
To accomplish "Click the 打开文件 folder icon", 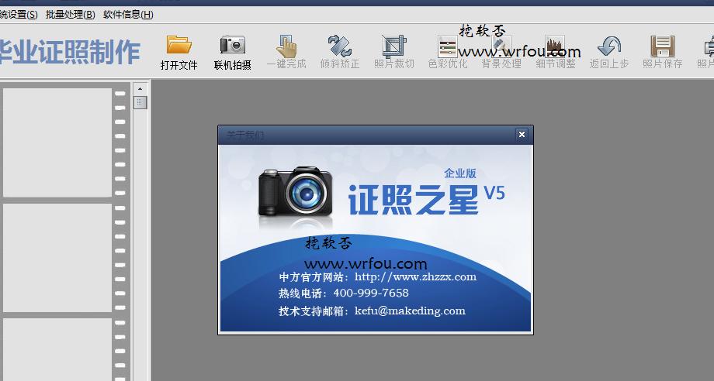I will coord(178,46).
